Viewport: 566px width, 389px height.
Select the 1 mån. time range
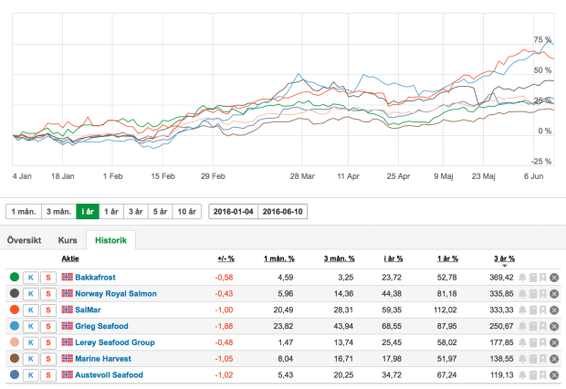click(24, 211)
